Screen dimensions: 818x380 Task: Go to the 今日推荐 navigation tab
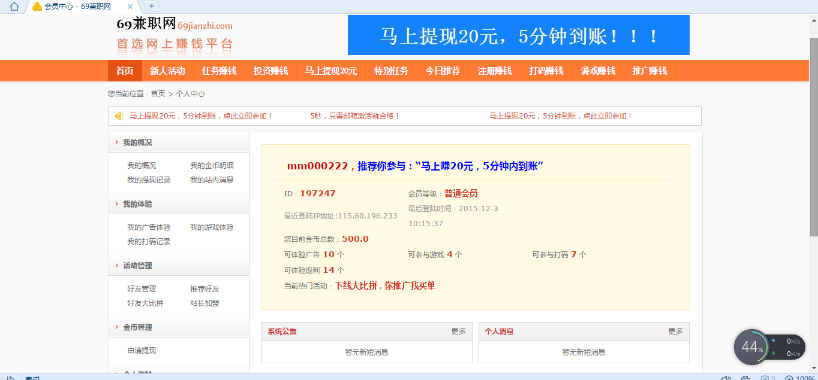[x=443, y=71]
